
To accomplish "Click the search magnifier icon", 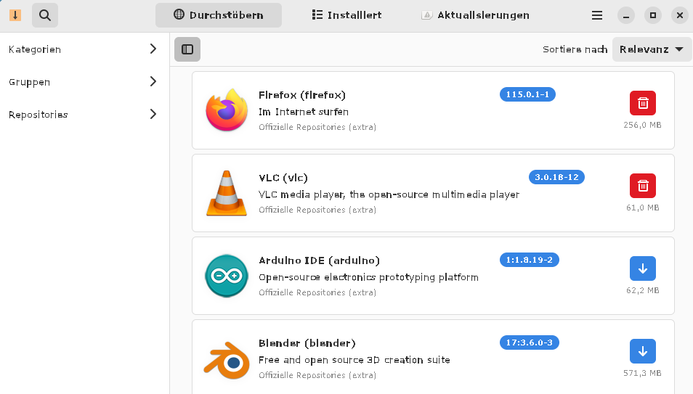I will click(x=45, y=15).
